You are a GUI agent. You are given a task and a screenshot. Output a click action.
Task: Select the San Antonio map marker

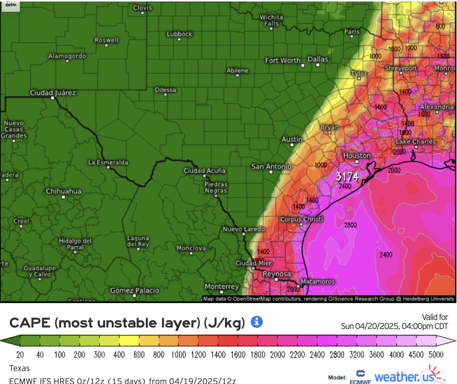point(271,172)
